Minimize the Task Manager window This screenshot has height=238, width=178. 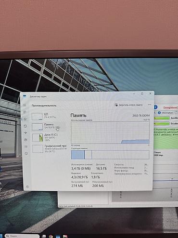click(134, 93)
